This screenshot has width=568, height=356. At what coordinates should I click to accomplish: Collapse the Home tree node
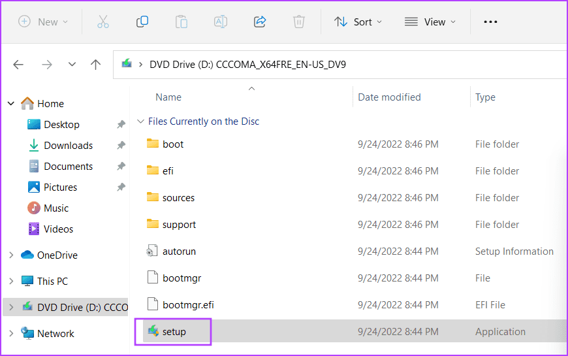coord(11,104)
